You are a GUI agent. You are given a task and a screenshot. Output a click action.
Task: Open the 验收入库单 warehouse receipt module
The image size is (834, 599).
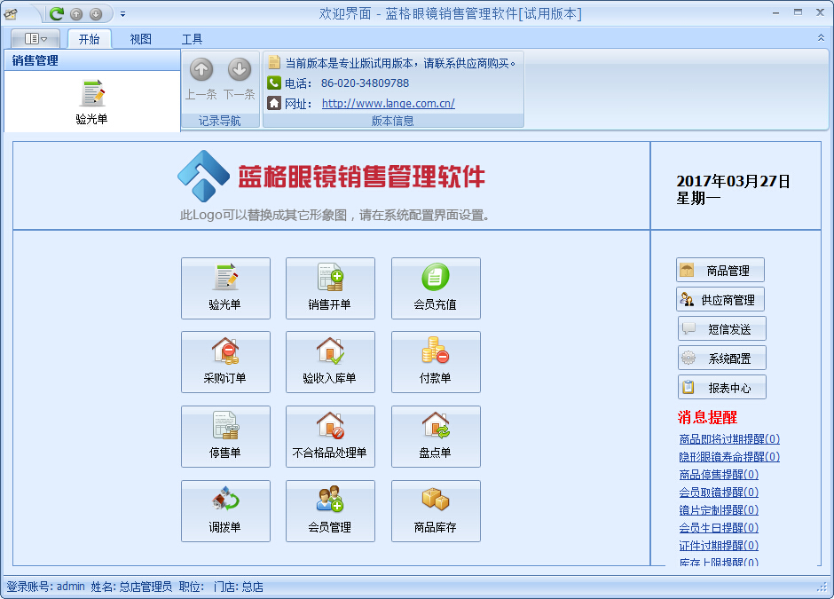click(330, 362)
